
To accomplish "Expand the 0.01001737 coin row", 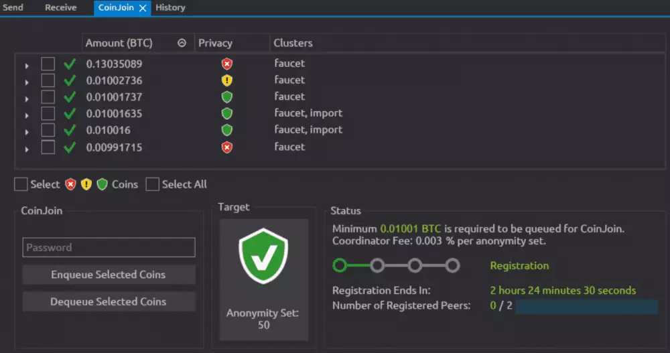I will click(x=27, y=98).
